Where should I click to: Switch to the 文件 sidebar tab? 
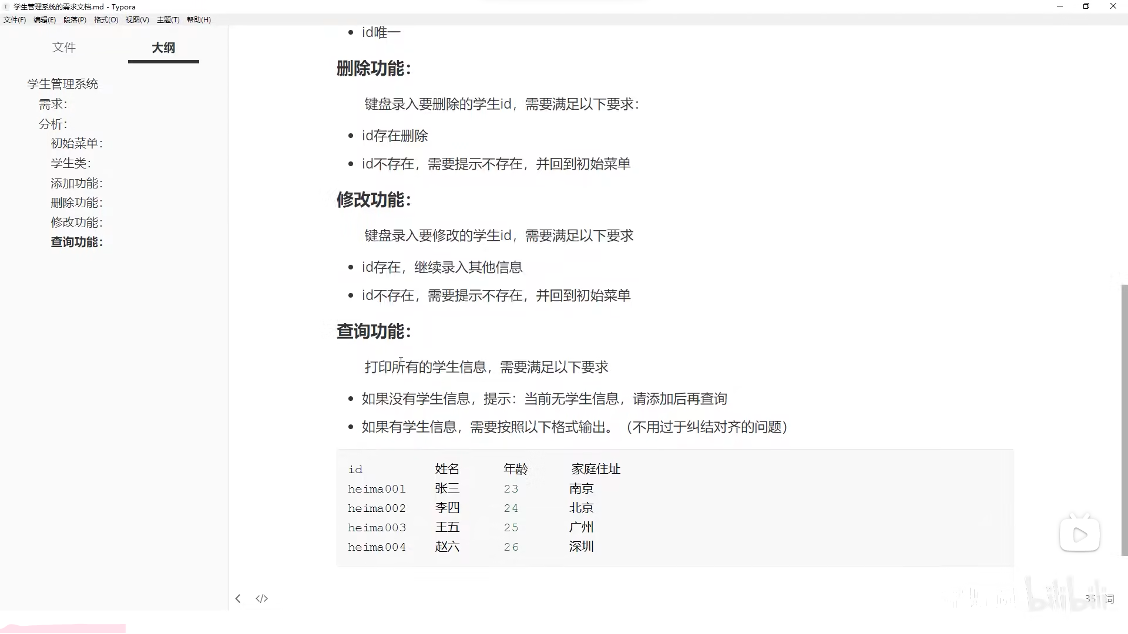point(63,48)
